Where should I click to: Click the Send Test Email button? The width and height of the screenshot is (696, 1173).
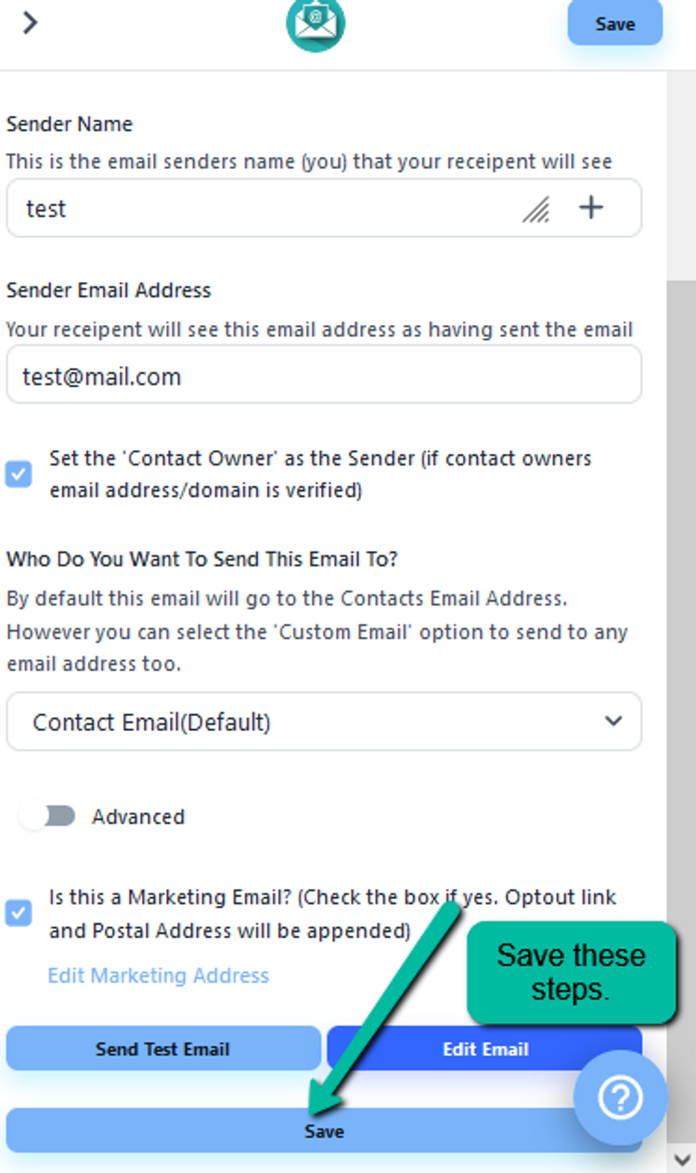pos(162,1049)
